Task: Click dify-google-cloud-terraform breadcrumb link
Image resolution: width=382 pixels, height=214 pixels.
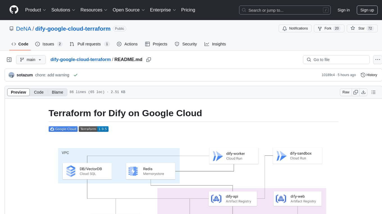Action: click(x=80, y=59)
